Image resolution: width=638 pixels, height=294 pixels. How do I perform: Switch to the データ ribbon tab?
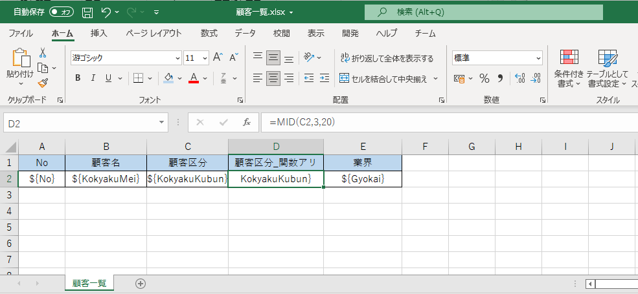pos(245,34)
